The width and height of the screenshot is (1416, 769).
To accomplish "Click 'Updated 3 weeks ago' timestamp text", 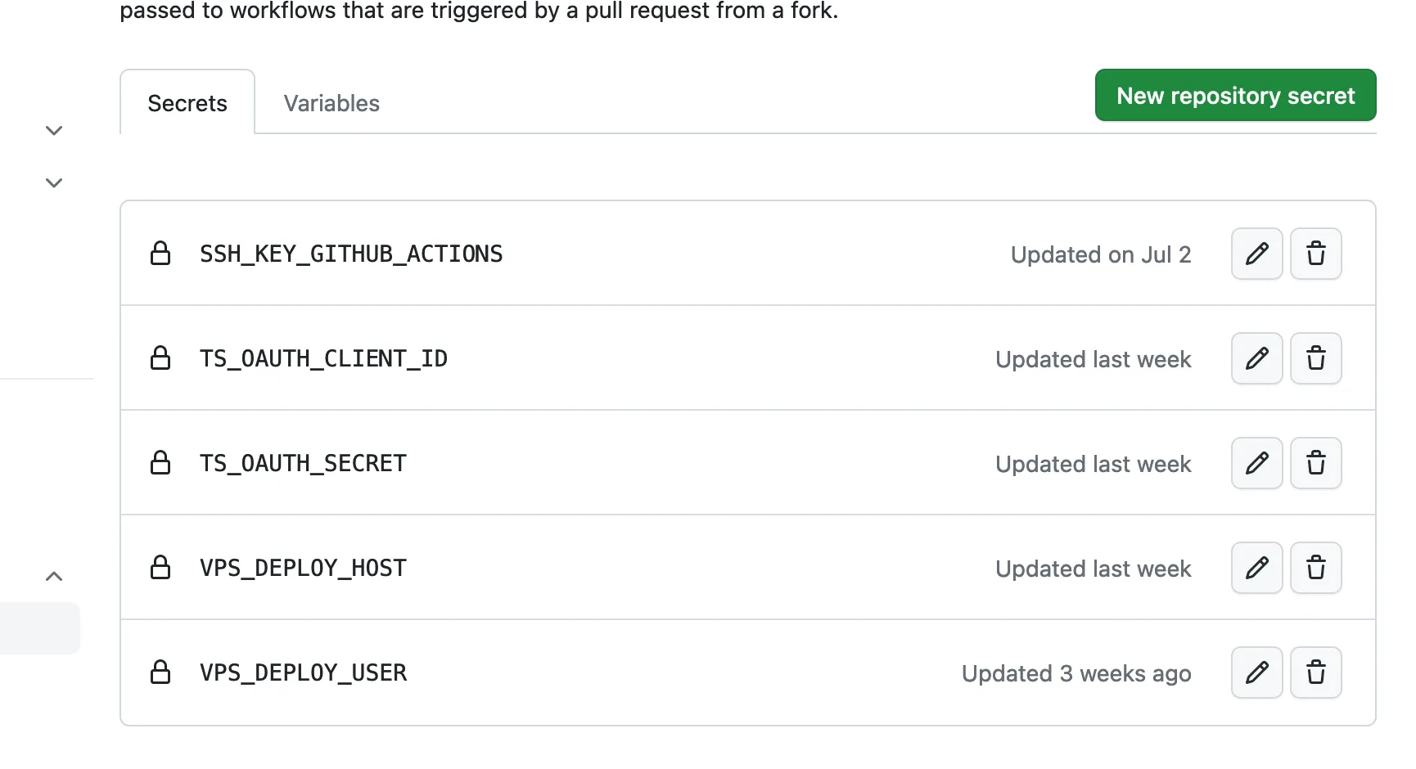I will [1076, 672].
